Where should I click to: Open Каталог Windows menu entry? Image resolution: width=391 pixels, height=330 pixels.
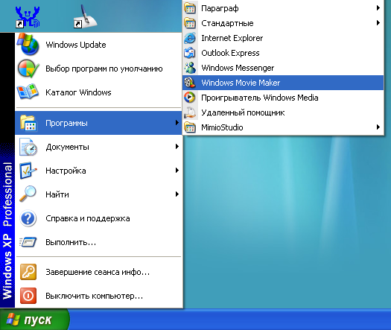click(x=98, y=92)
